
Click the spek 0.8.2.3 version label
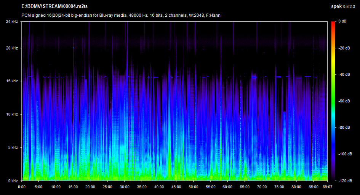[x=343, y=7]
